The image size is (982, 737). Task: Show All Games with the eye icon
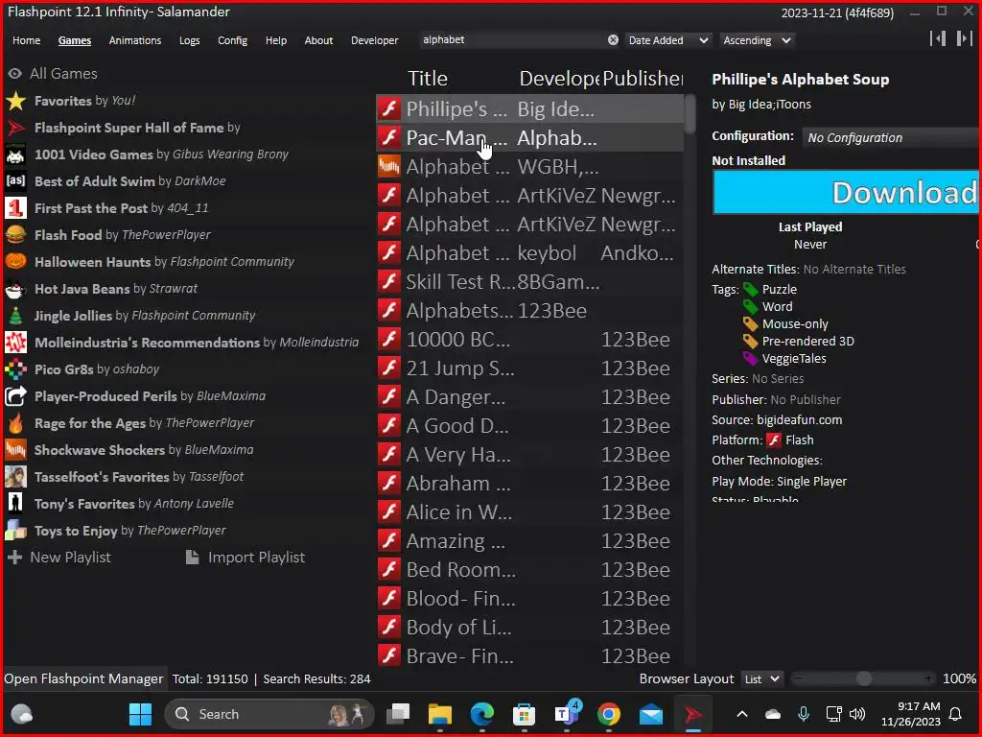(x=15, y=74)
